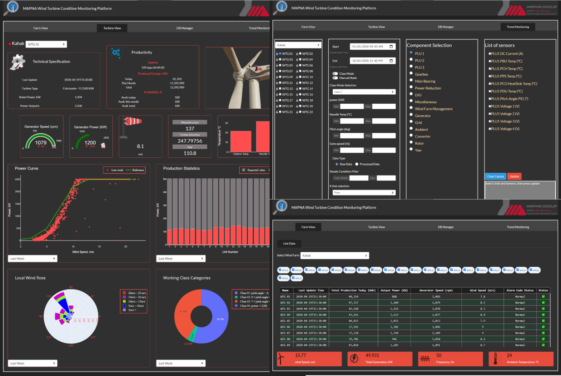Click the WTG 05 name cell in the table
Viewport: 561px width, 376px height.
coord(285,321)
